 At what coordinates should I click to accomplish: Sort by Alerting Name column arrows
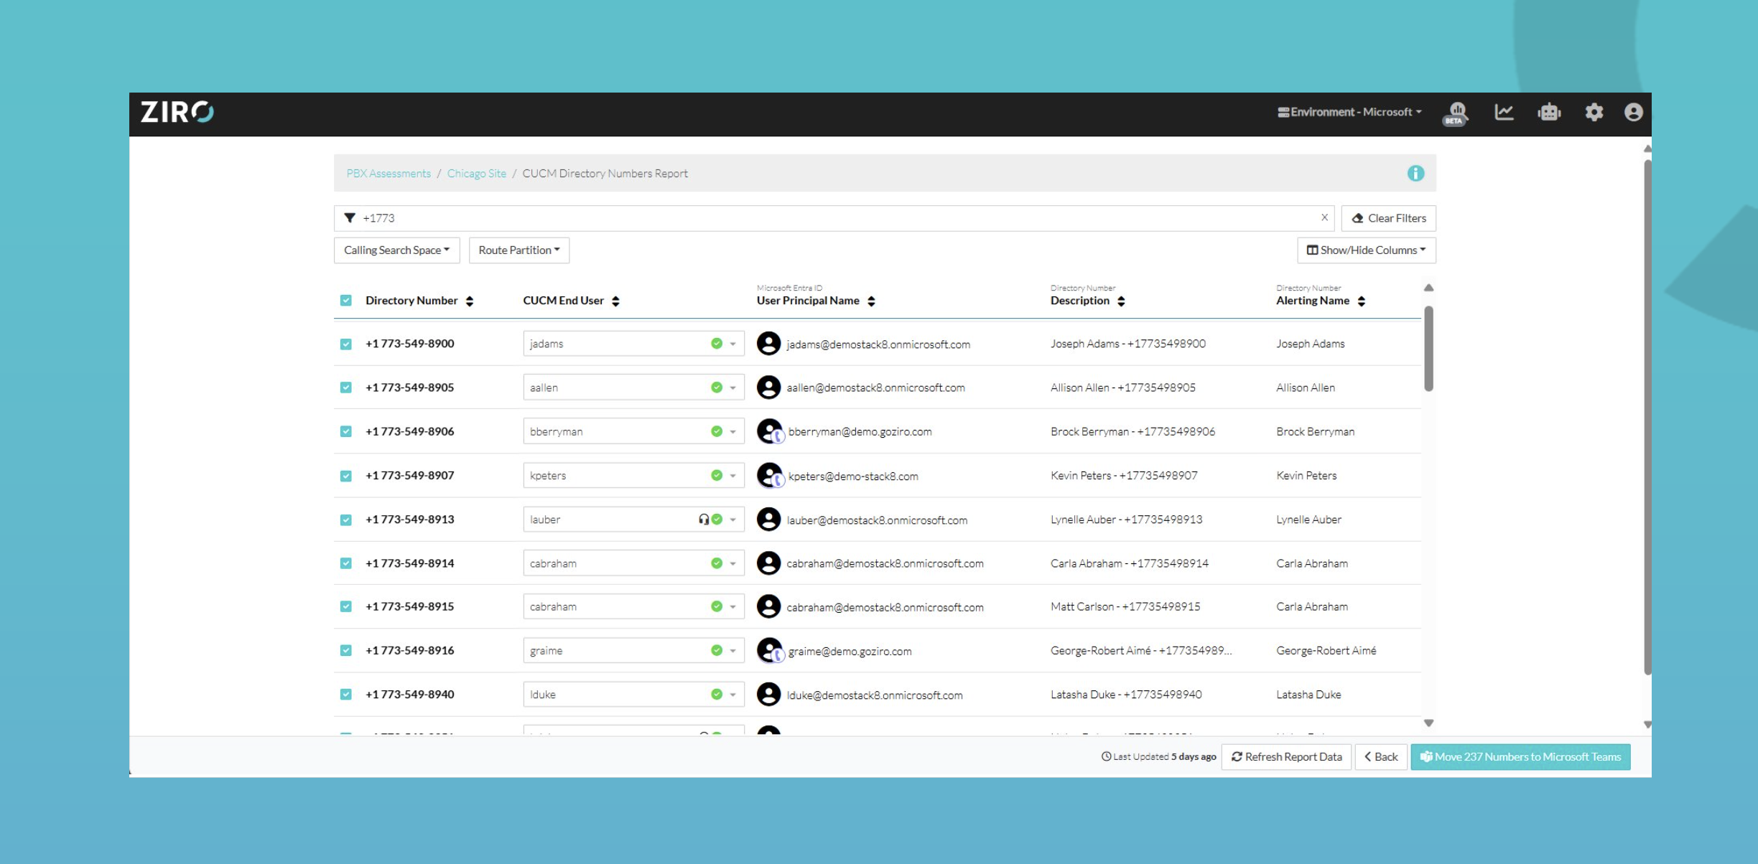[1361, 301]
